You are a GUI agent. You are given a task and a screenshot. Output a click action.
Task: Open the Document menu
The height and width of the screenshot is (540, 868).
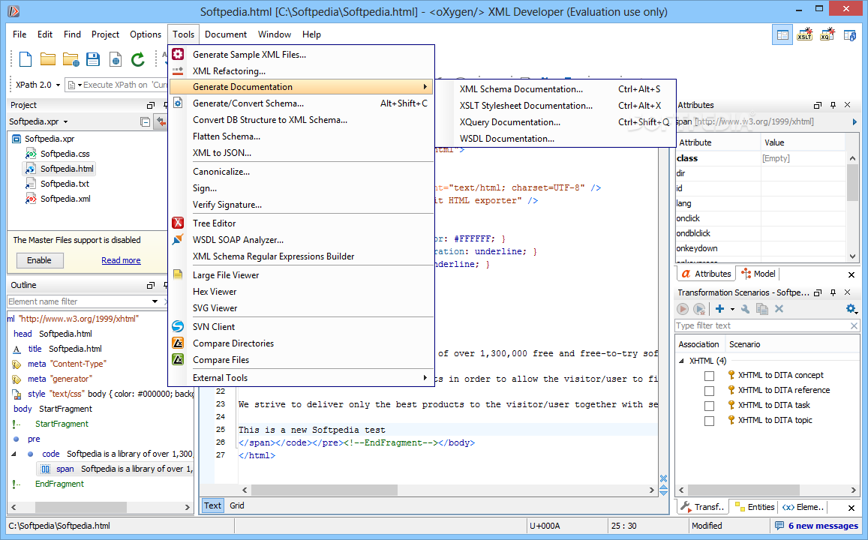pos(226,34)
